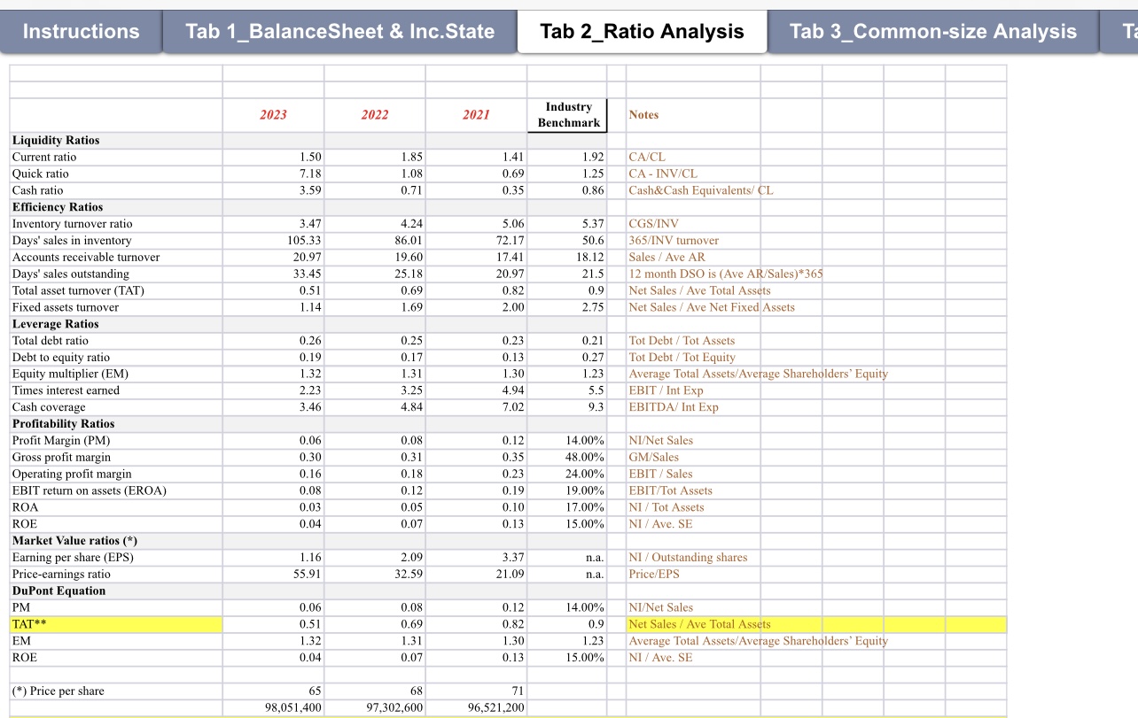The height and width of the screenshot is (718, 1138).
Task: Click Days' sales outstanding value 33.45
Action: [x=273, y=274]
